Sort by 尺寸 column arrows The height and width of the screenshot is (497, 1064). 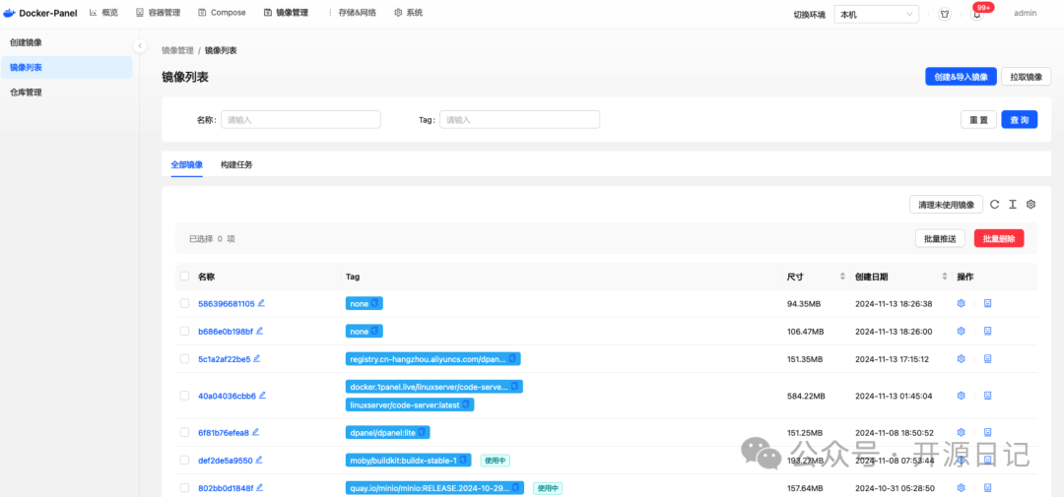click(x=842, y=277)
